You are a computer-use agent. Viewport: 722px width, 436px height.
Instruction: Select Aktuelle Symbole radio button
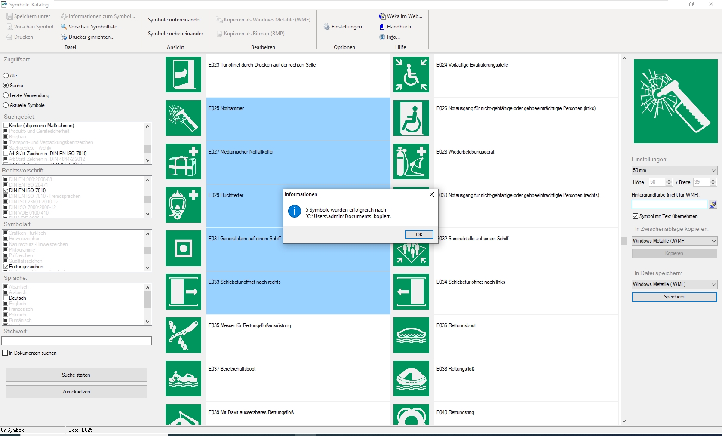pos(6,105)
